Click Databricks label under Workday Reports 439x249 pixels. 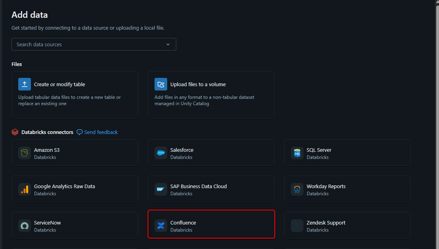[x=317, y=193]
